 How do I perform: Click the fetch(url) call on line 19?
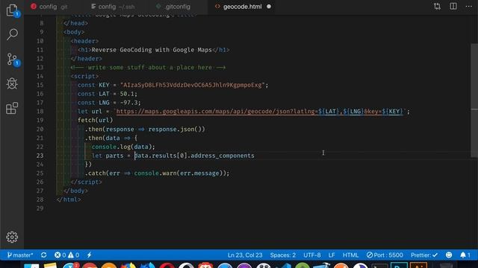pos(96,121)
